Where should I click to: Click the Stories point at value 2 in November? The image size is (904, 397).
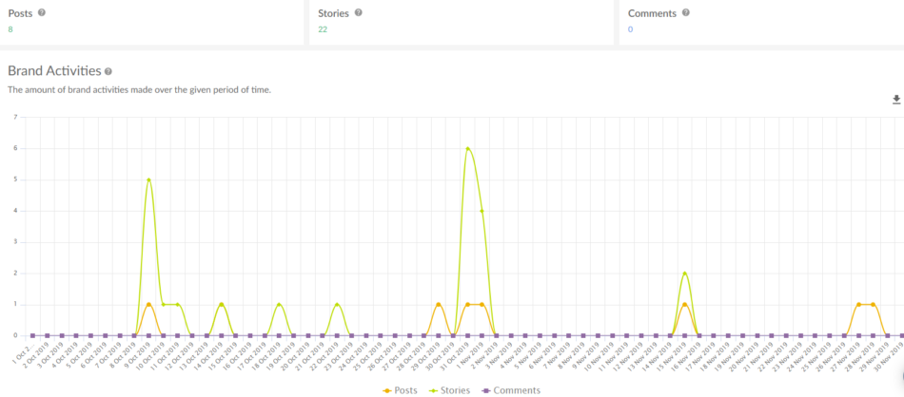tap(685, 274)
